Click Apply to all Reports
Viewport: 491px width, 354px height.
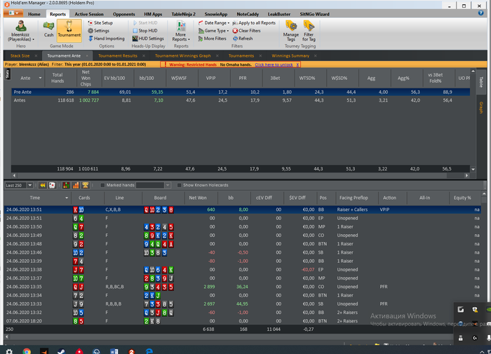pyautogui.click(x=254, y=23)
